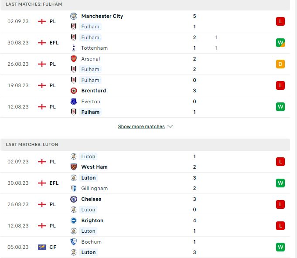Screen dimensions: 297x258
Task: Open the Show more matches link
Action: pyautogui.click(x=141, y=126)
